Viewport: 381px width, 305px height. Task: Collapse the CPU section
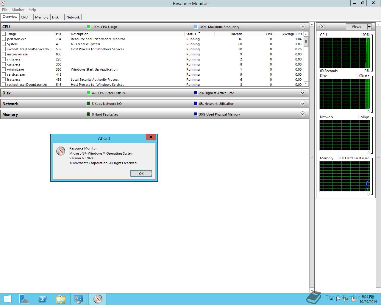click(x=302, y=27)
